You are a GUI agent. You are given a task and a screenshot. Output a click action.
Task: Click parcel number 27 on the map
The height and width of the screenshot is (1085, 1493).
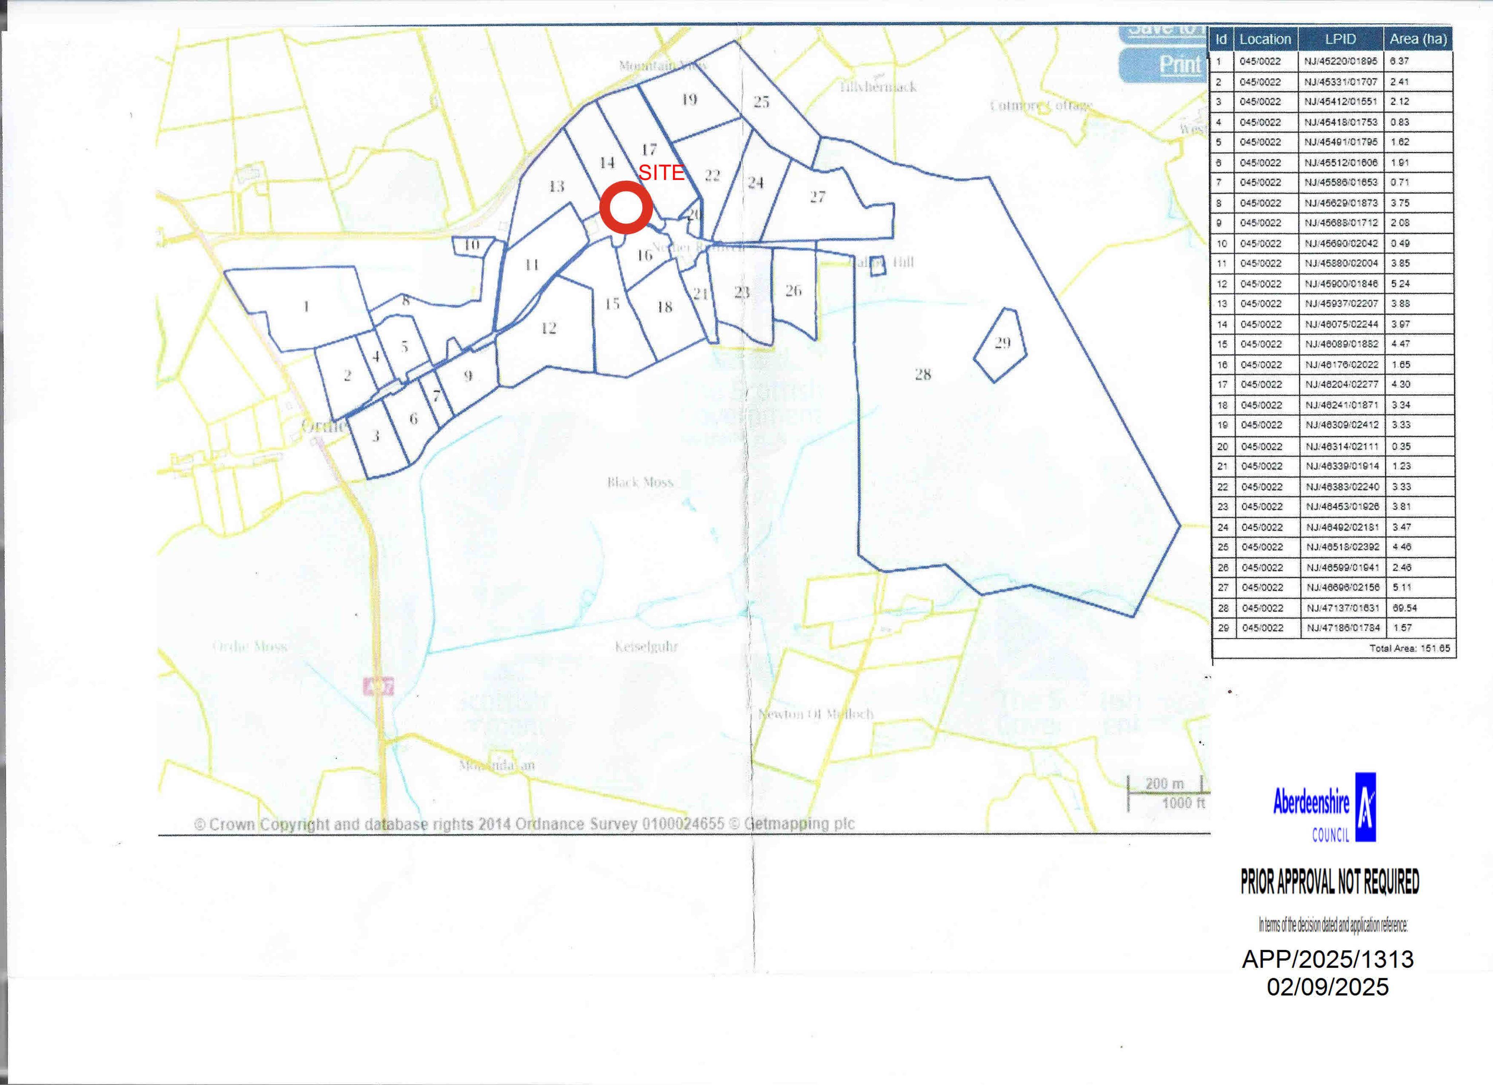coord(817,197)
